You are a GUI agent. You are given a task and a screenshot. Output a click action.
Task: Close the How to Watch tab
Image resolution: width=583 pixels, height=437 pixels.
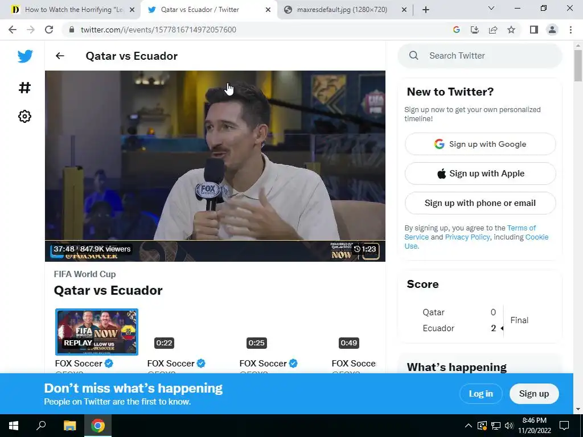(x=132, y=10)
